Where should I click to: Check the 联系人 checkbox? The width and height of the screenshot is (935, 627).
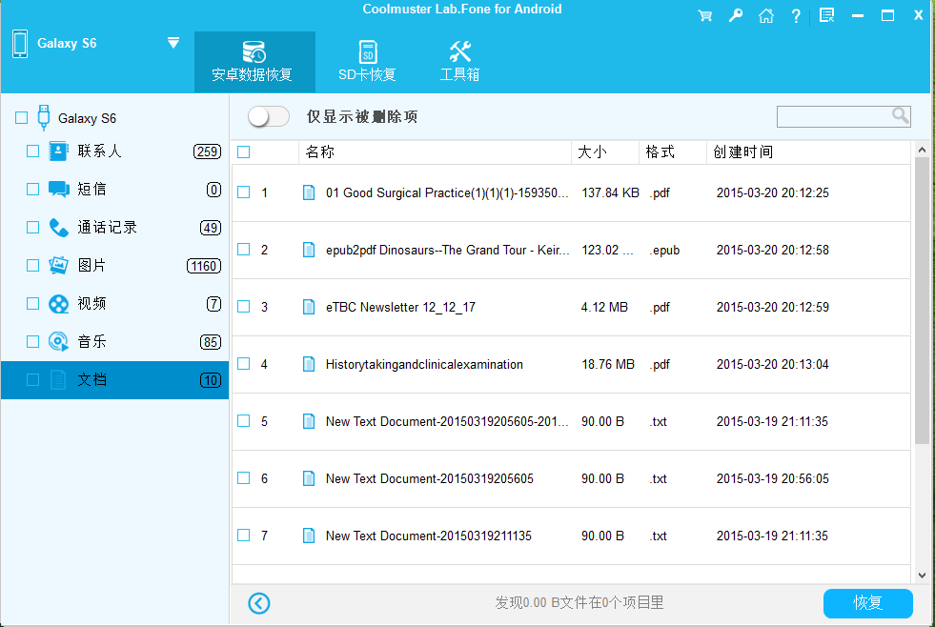tap(32, 151)
